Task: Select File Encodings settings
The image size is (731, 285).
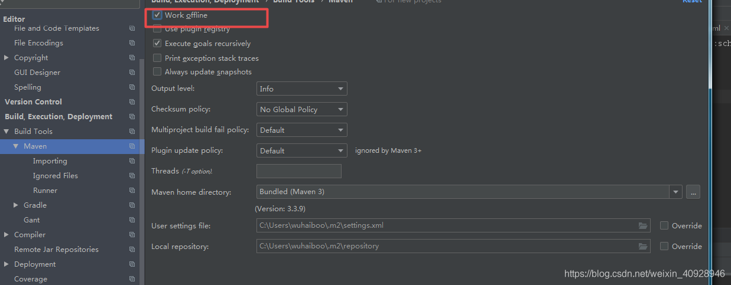Action: (38, 43)
